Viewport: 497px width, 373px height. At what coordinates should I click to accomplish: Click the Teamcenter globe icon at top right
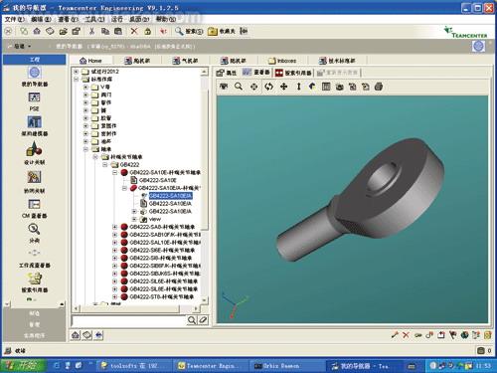pos(478,46)
